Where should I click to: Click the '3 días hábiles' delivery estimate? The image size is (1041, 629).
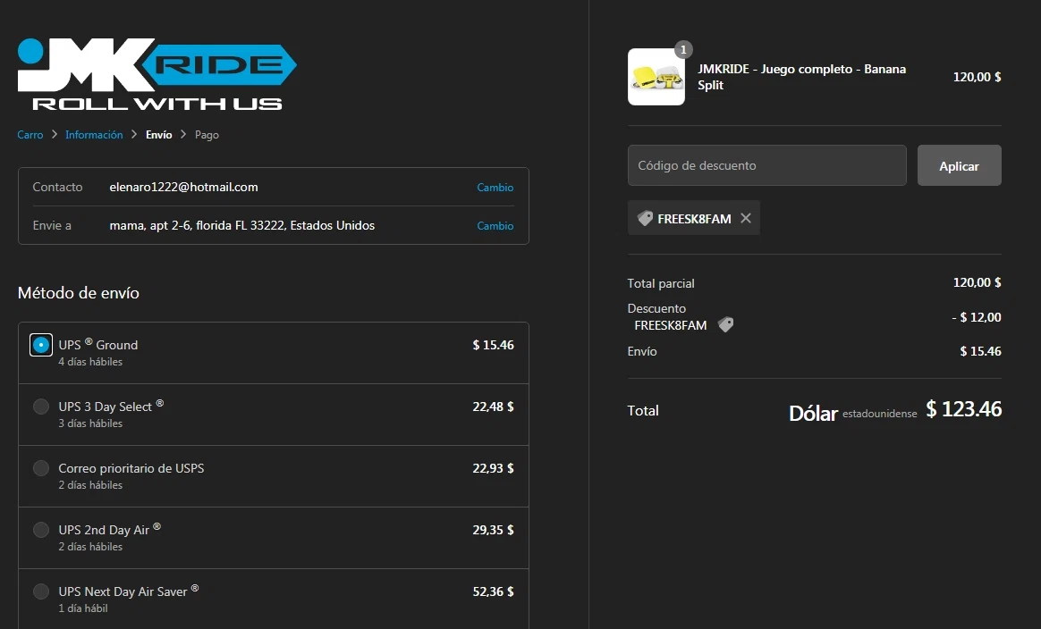[90, 424]
